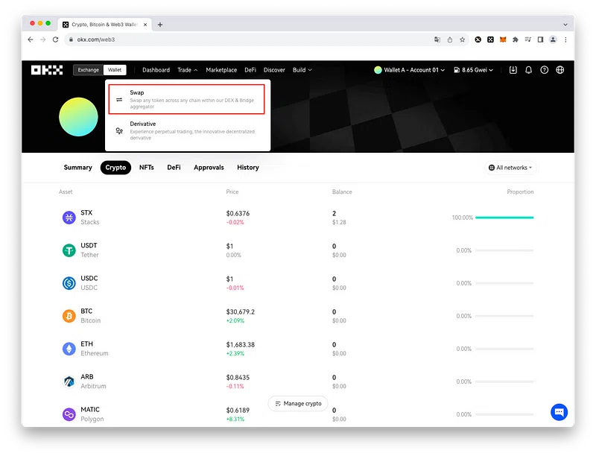Expand the Trade menu

(188, 70)
